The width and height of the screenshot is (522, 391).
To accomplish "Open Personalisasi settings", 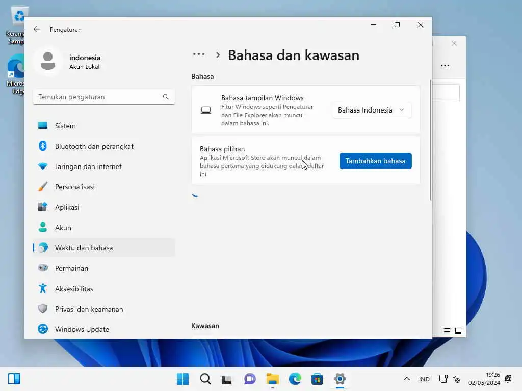I will (104, 187).
